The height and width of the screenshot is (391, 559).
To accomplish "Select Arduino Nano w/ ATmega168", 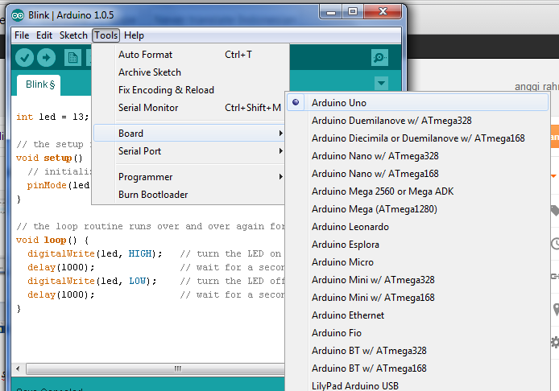I will pyautogui.click(x=417, y=174).
